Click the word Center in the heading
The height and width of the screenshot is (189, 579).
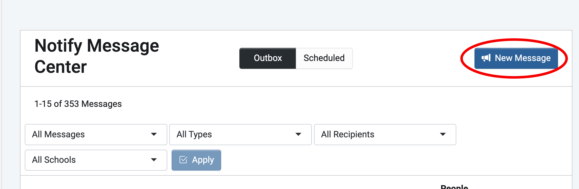[60, 67]
